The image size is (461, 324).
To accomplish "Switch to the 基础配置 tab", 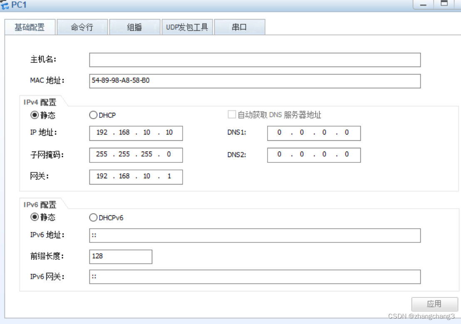I will click(x=30, y=27).
